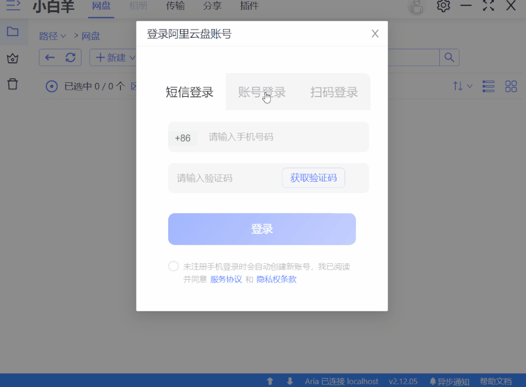
Task: Open 隐私权条款 link
Action: coord(276,279)
